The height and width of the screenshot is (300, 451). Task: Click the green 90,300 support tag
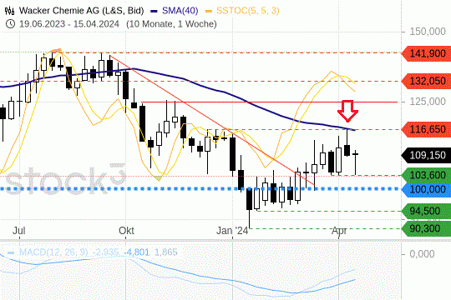[x=426, y=228]
